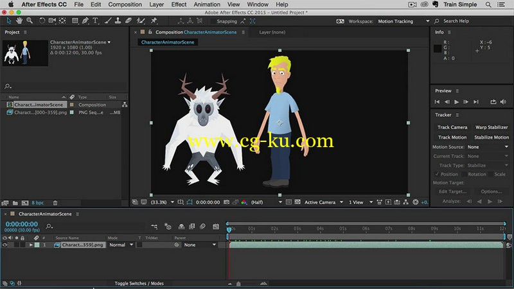Screen dimensions: 514x289
Task: Click the Info panel color swatch
Action: (x=438, y=49)
